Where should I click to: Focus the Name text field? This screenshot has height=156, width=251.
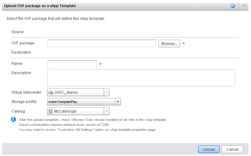72,64
